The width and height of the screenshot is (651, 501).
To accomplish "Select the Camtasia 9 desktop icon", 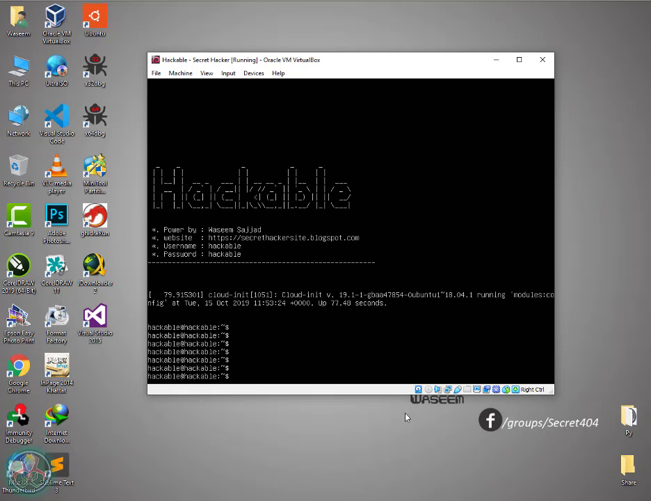I will click(19, 221).
